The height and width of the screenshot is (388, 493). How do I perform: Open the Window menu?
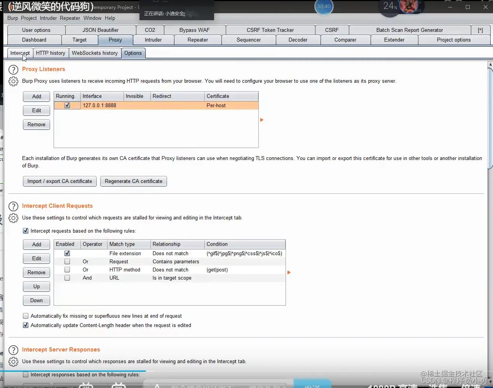click(92, 18)
